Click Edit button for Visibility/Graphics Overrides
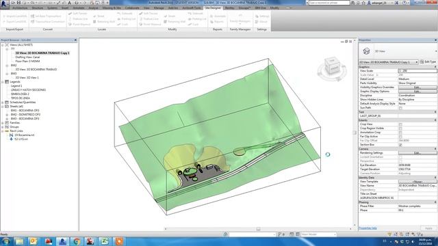This screenshot has width=438, height=246. [x=417, y=87]
